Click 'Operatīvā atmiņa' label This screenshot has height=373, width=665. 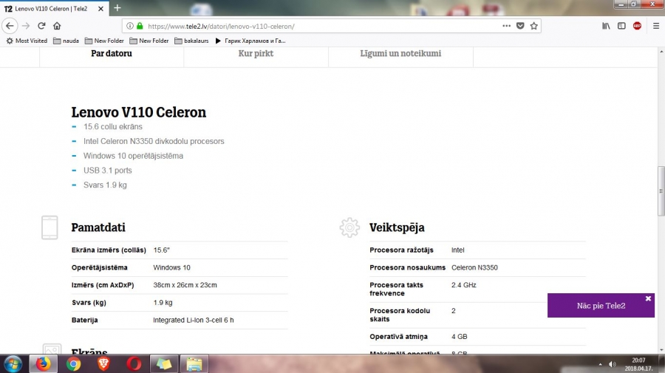point(399,337)
